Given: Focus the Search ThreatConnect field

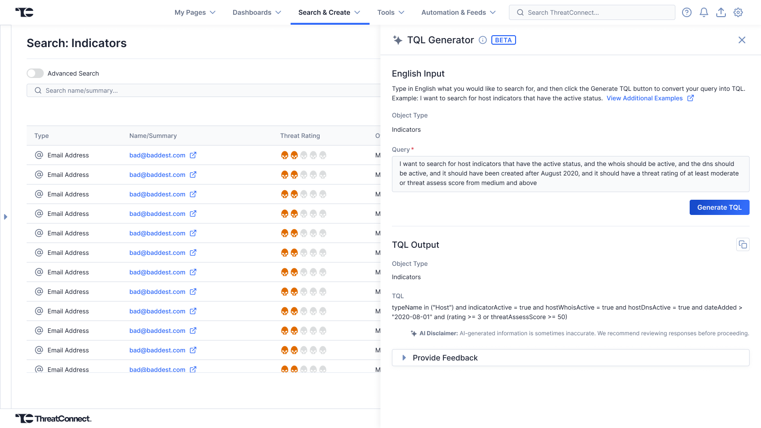Looking at the screenshot, I should [x=592, y=12].
